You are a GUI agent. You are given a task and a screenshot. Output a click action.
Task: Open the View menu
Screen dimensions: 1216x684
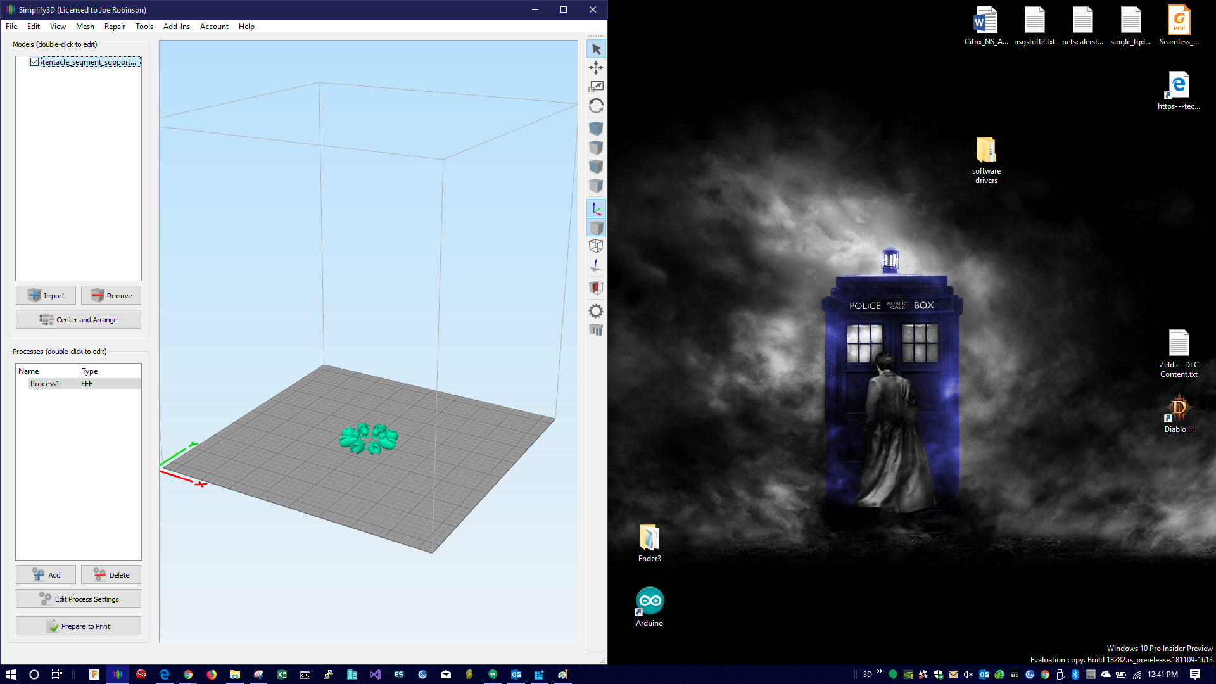(x=58, y=27)
